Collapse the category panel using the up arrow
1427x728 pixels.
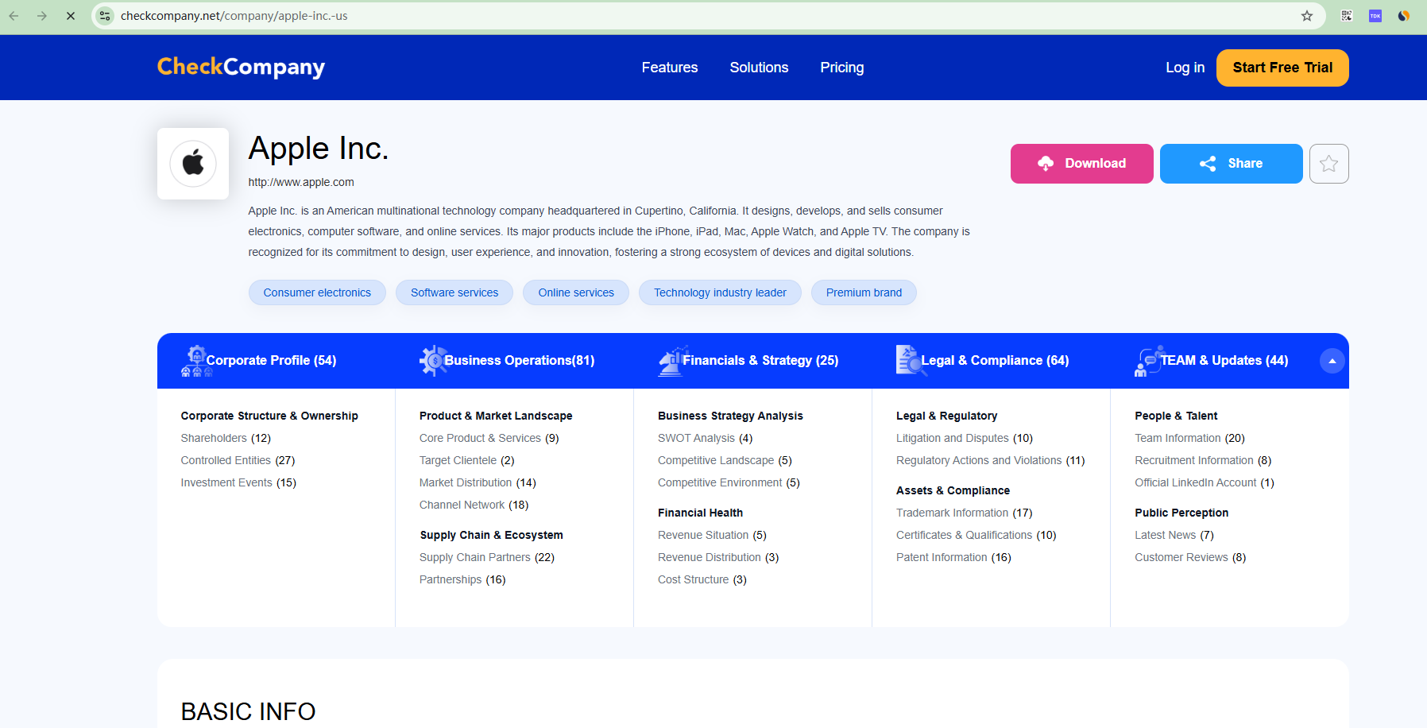click(x=1332, y=360)
